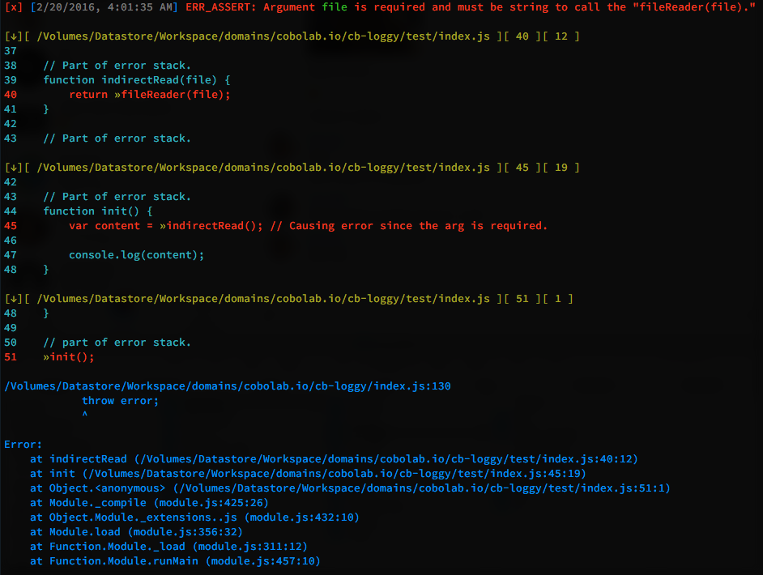Click the "[ 1 ]" column indicator in the header
The image size is (763, 575).
557,299
